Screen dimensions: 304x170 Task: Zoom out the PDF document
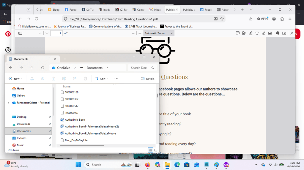click(133, 33)
